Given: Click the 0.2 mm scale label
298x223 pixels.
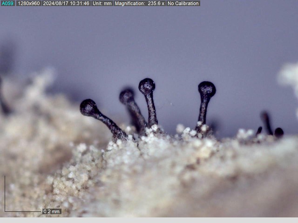Looking at the screenshot, I should [52, 211].
